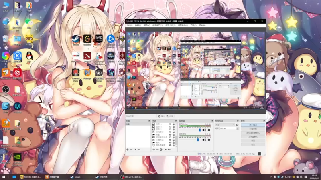Open the transition type dropdown
Screen dimensions: 321x180
point(225,125)
